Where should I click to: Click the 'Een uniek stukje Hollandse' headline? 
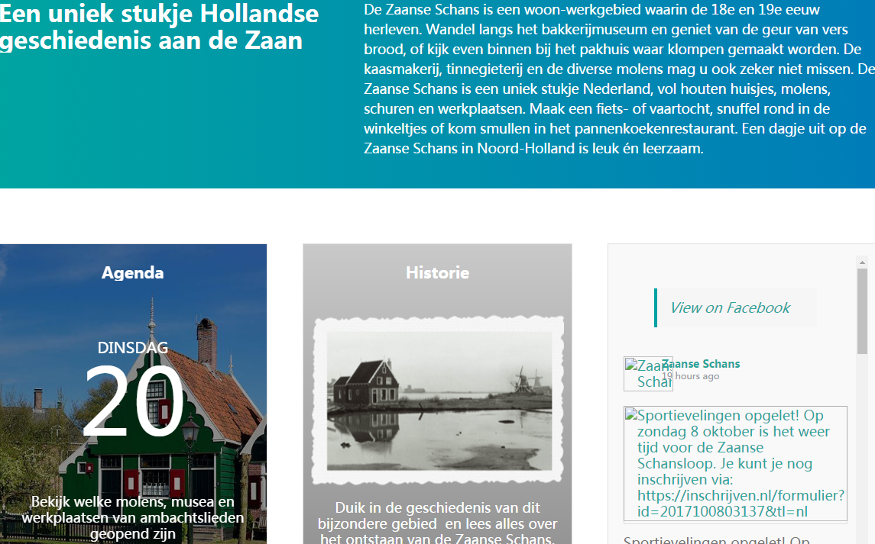click(159, 26)
